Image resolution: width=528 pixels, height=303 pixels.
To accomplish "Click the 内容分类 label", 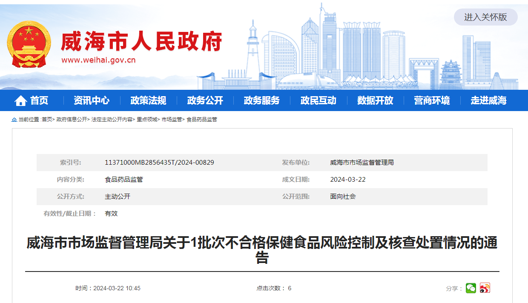I will coord(71,180).
